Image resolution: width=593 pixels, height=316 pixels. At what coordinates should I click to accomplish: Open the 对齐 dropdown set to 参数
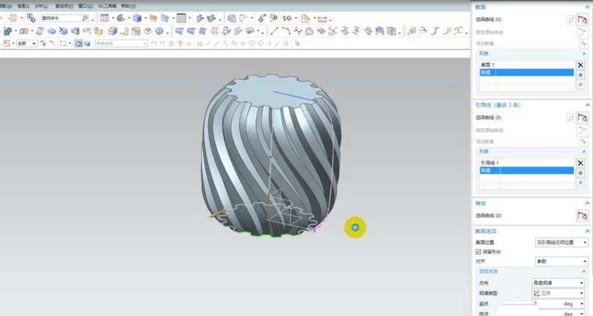[x=561, y=262]
